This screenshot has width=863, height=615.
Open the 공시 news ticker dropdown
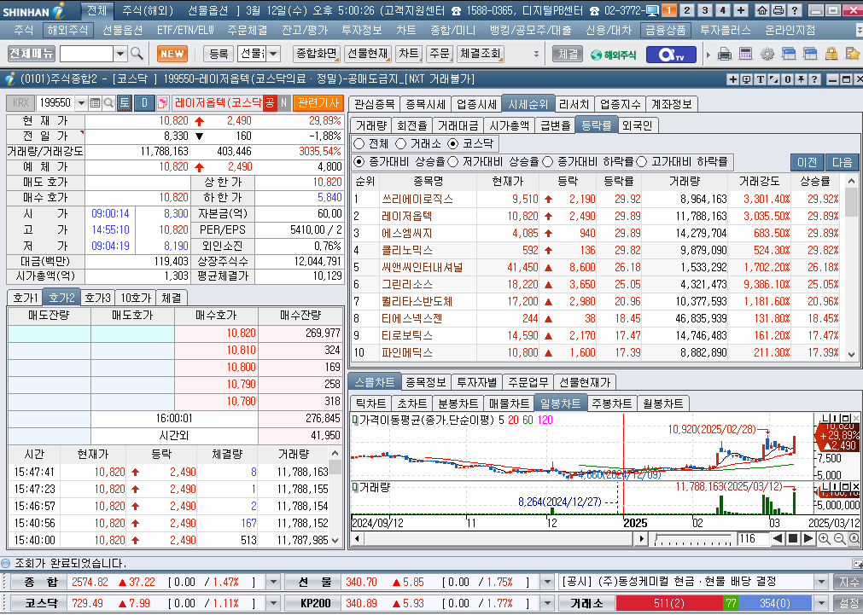pos(821,582)
